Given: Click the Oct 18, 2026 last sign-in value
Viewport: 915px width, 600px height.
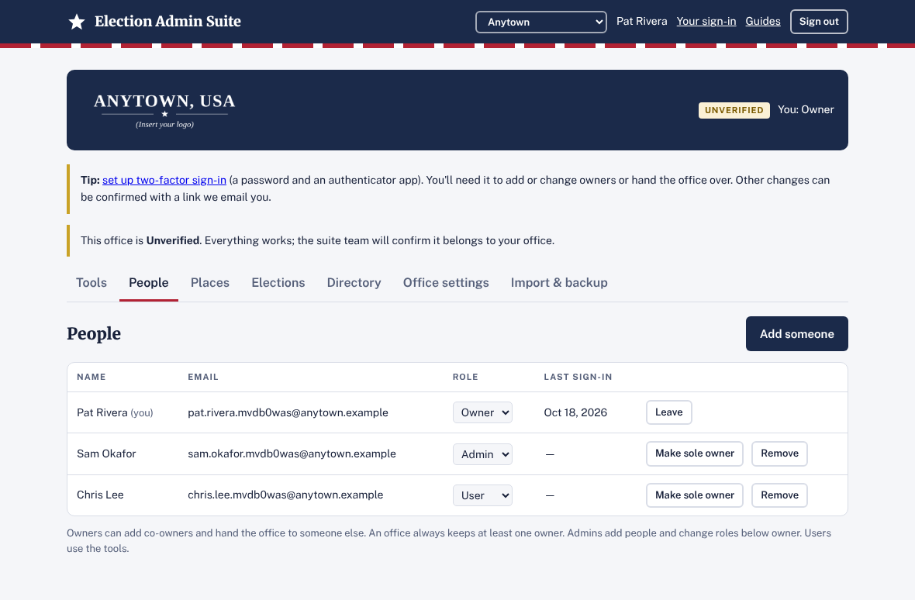Looking at the screenshot, I should point(575,413).
